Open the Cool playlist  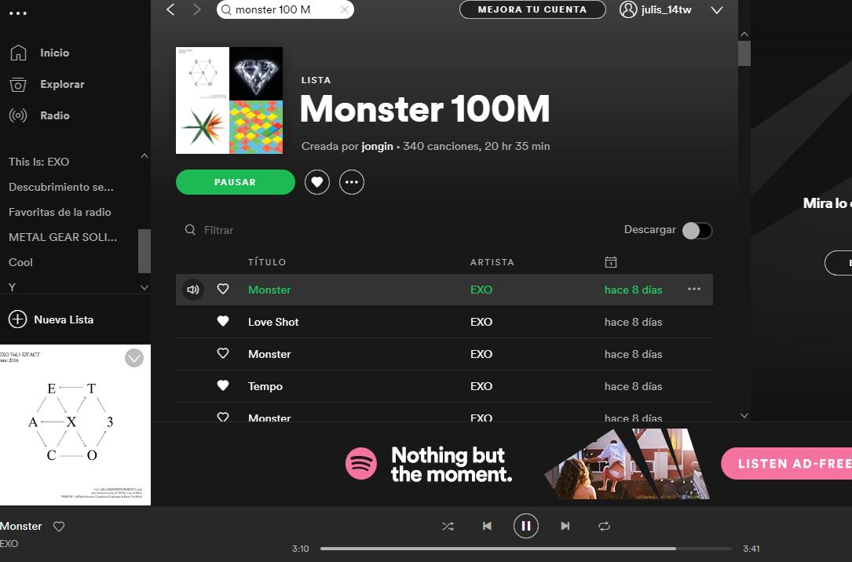pyautogui.click(x=20, y=262)
